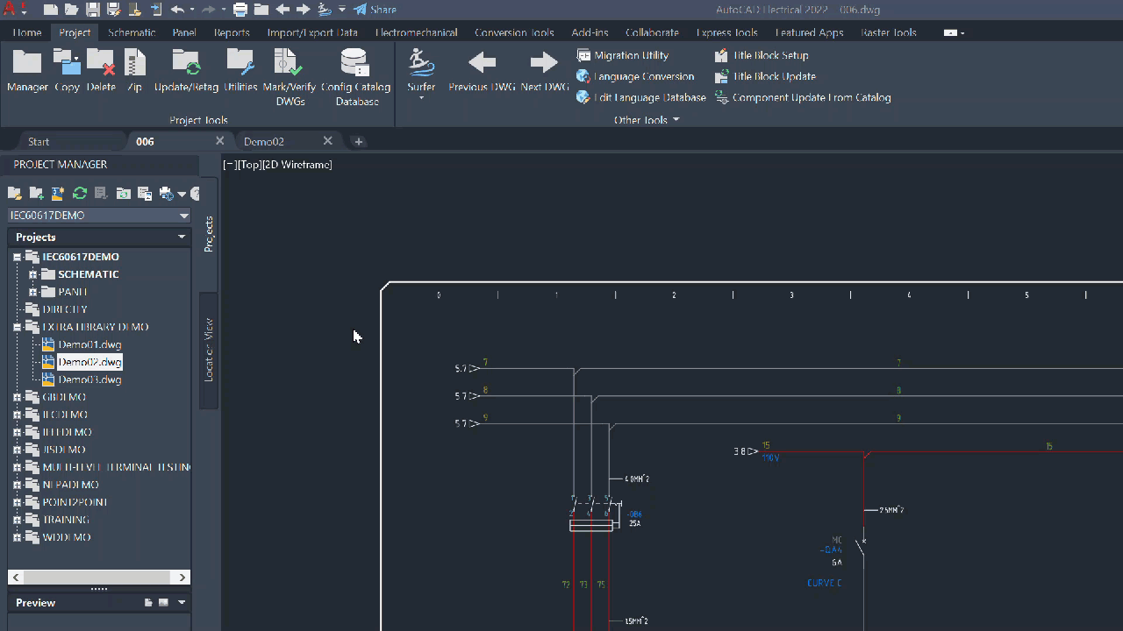Switch to the Demo02 drawing tab

[265, 140]
